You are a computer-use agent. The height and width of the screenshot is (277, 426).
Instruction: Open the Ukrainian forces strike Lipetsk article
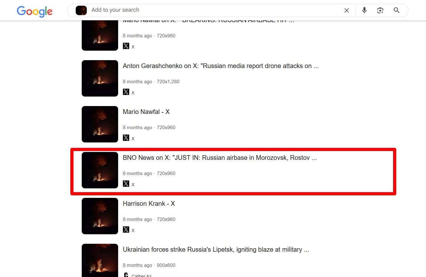point(216,249)
